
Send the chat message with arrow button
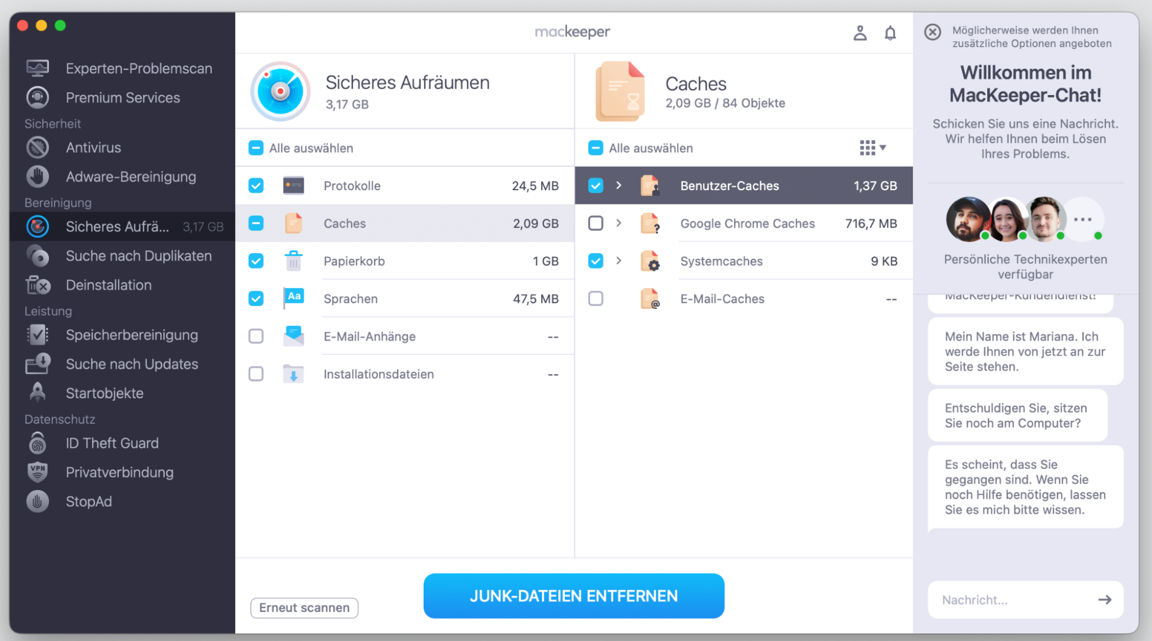tap(1104, 599)
